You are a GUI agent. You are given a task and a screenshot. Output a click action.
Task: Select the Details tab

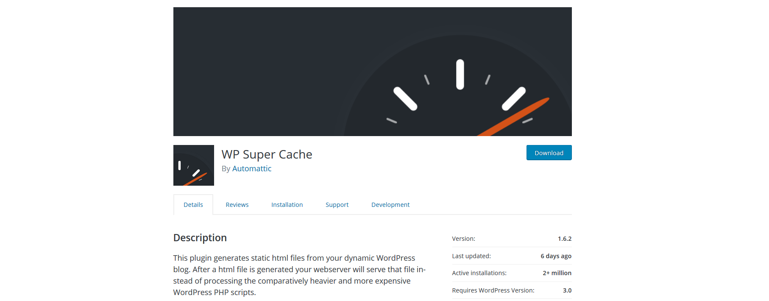point(193,205)
